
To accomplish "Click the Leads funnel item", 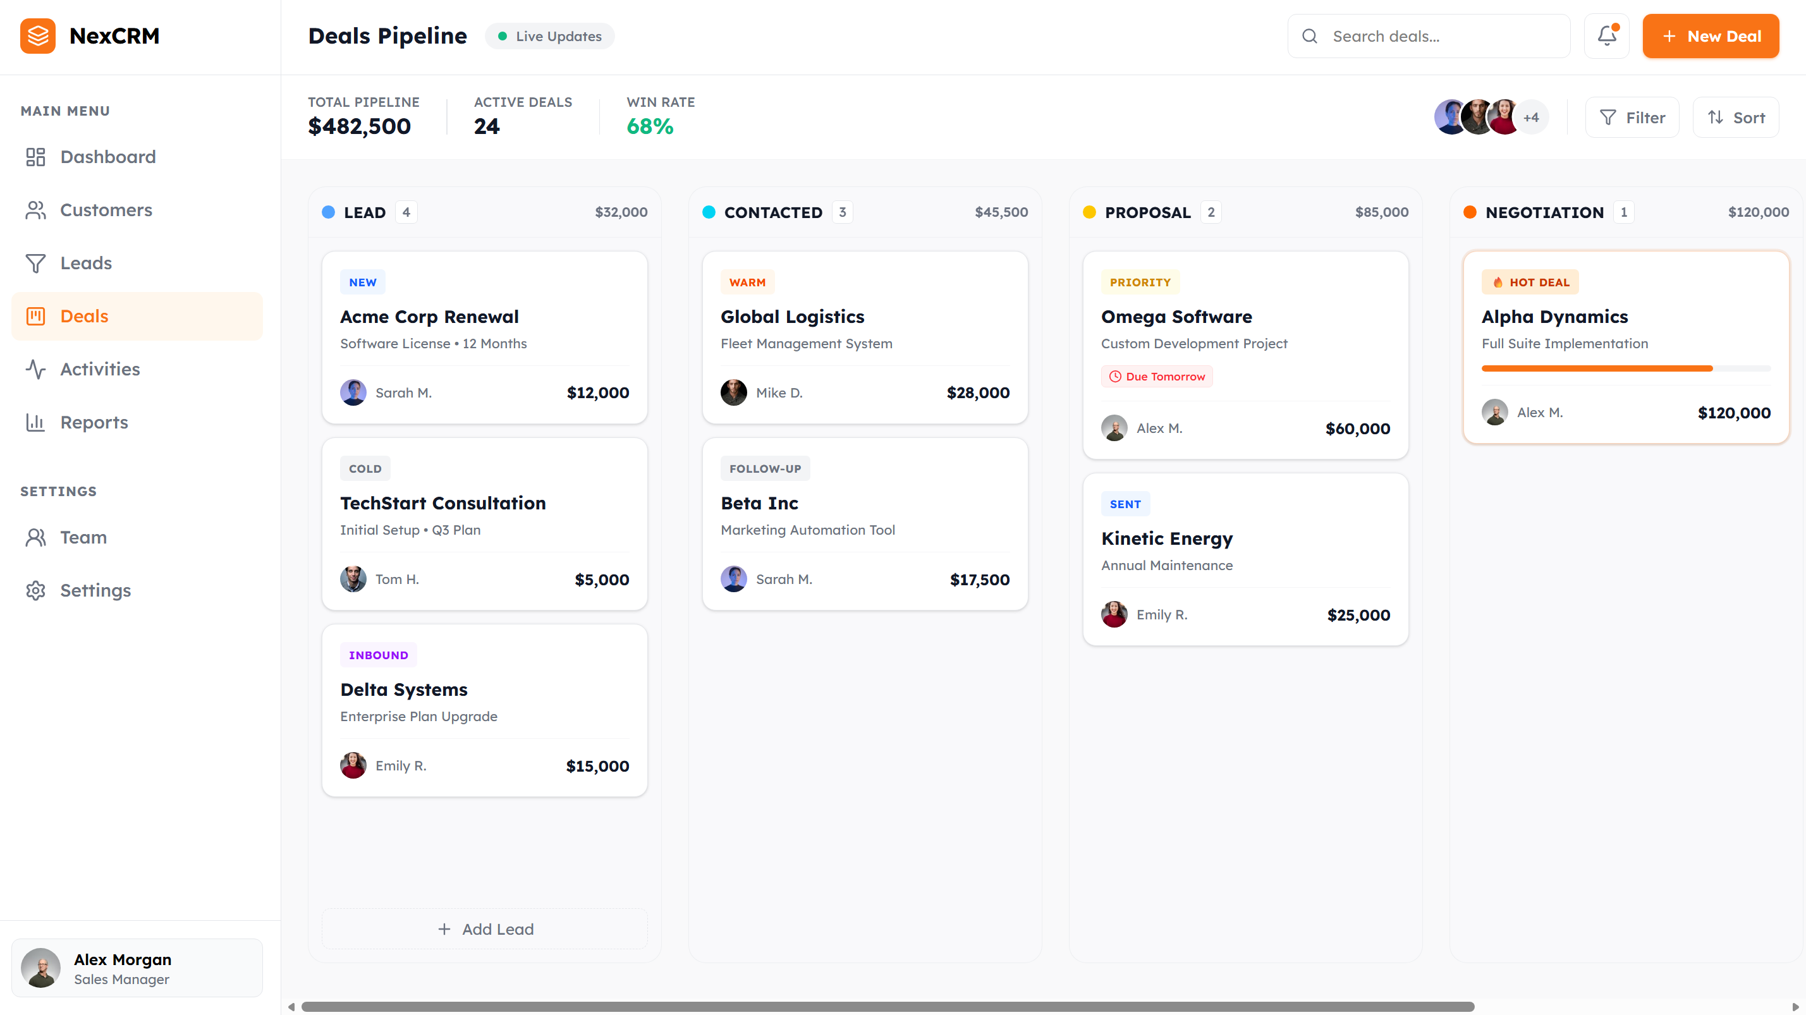I will tap(85, 263).
